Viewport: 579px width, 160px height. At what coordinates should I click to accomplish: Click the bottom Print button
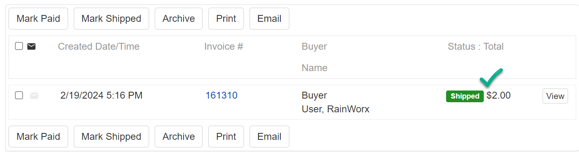point(226,137)
